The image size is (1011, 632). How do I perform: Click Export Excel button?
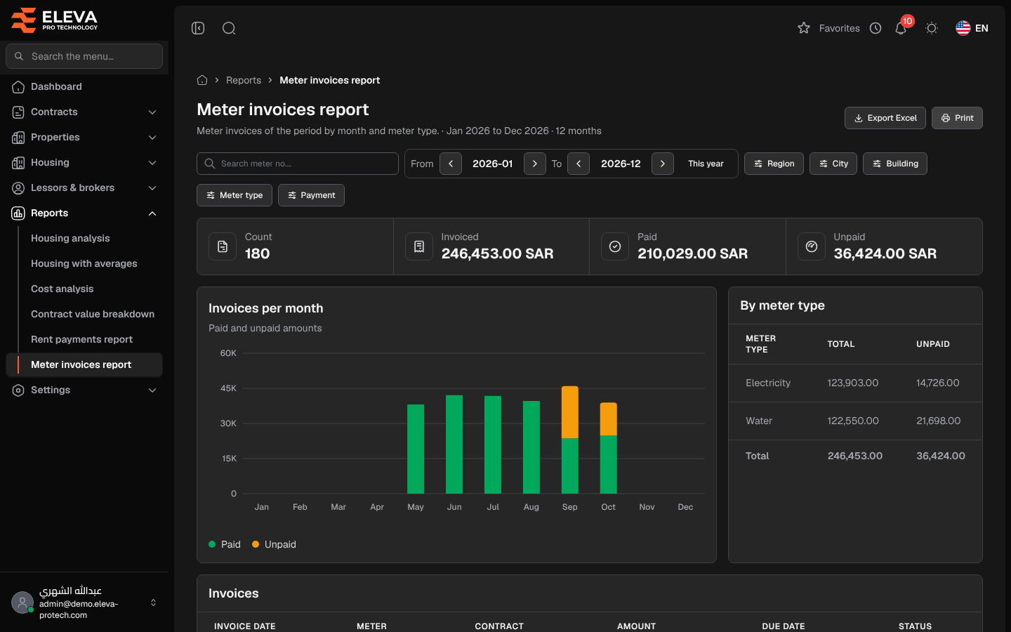click(x=885, y=118)
